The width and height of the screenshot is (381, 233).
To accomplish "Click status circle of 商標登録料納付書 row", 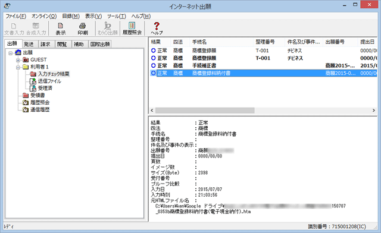I will 153,73.
